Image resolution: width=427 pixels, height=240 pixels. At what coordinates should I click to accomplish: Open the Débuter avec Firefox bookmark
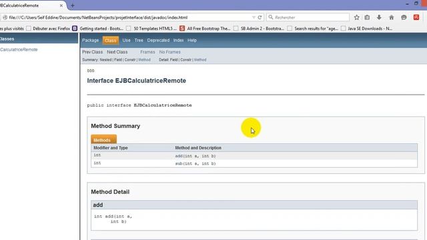(x=48, y=28)
